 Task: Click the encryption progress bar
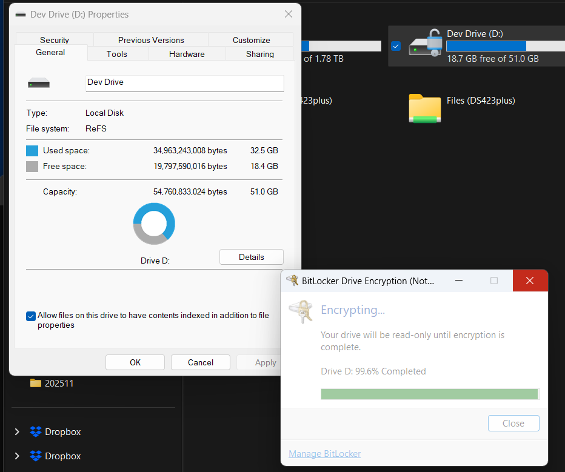coord(429,393)
